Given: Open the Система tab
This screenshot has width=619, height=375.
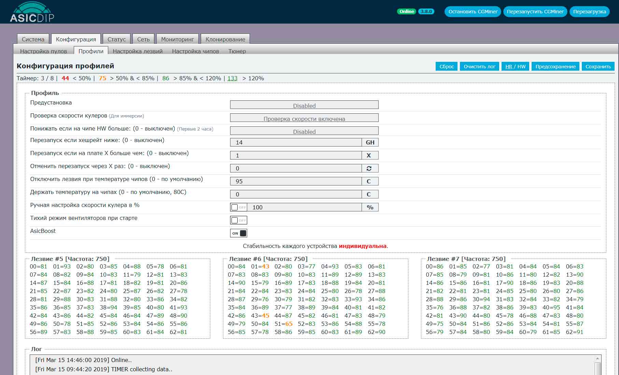Looking at the screenshot, I should [x=33, y=39].
